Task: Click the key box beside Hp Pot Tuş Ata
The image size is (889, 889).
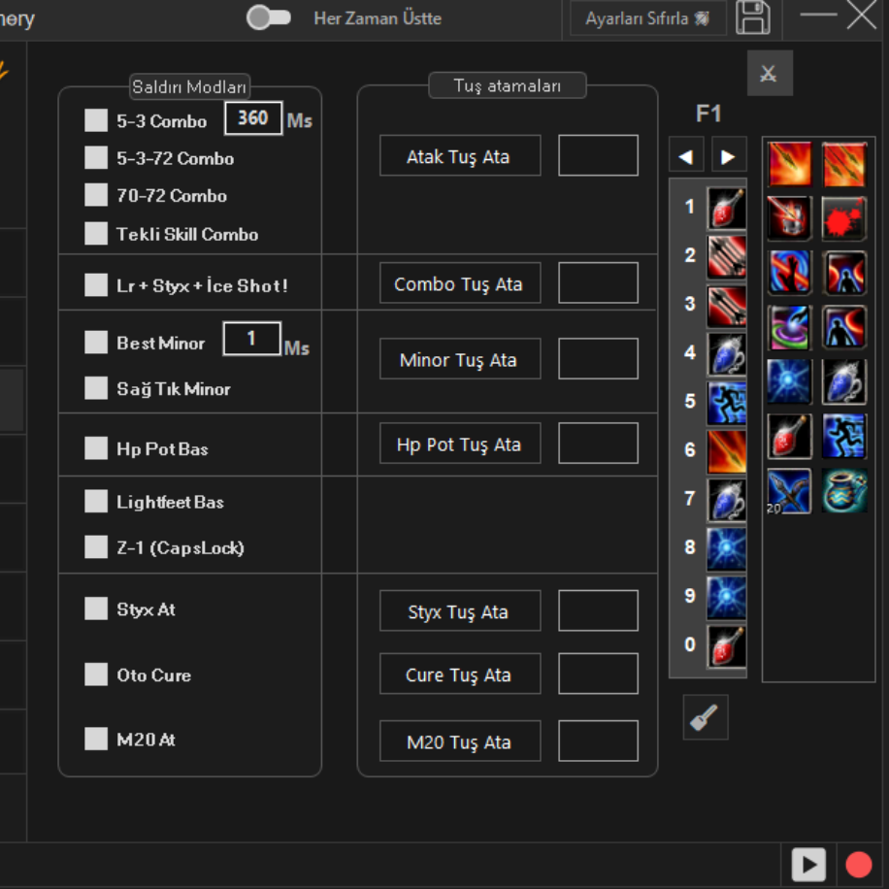Action: pyautogui.click(x=598, y=444)
